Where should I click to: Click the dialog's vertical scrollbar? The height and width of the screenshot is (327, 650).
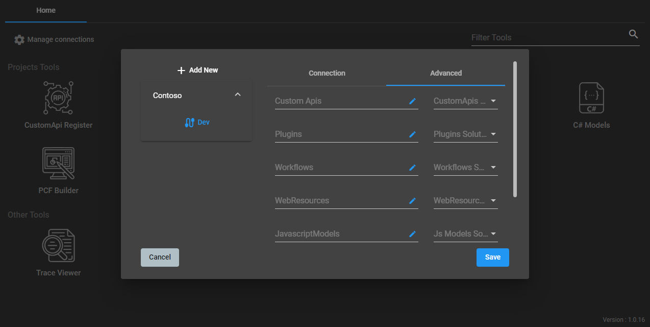515,129
